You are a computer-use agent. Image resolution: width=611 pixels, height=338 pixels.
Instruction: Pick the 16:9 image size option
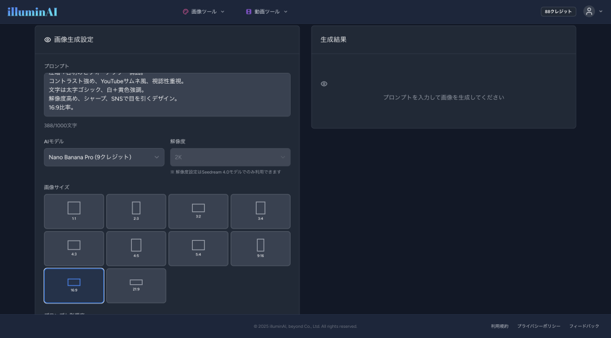coord(74,285)
